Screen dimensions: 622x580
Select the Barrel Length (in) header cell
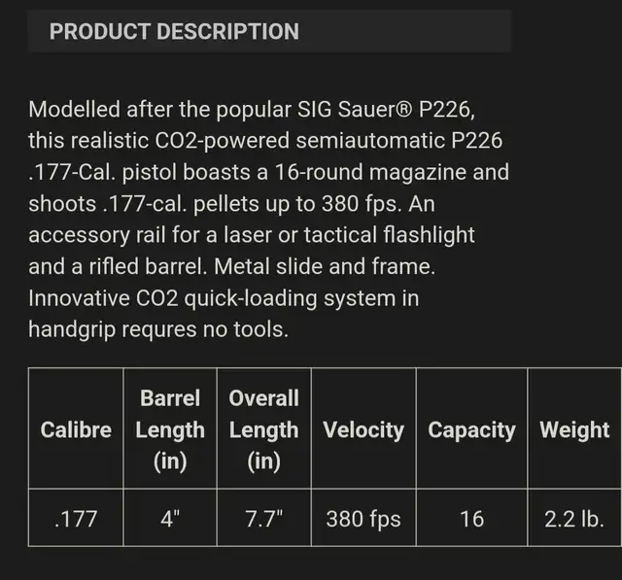(x=170, y=428)
